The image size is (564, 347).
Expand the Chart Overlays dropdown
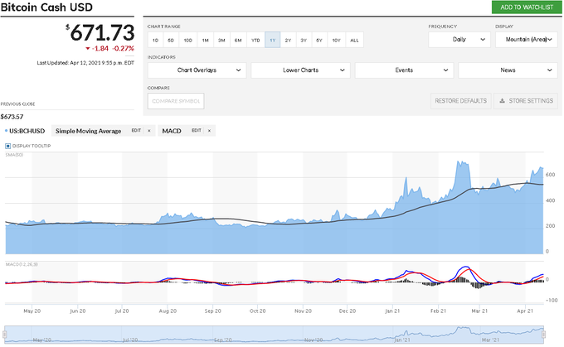[197, 70]
